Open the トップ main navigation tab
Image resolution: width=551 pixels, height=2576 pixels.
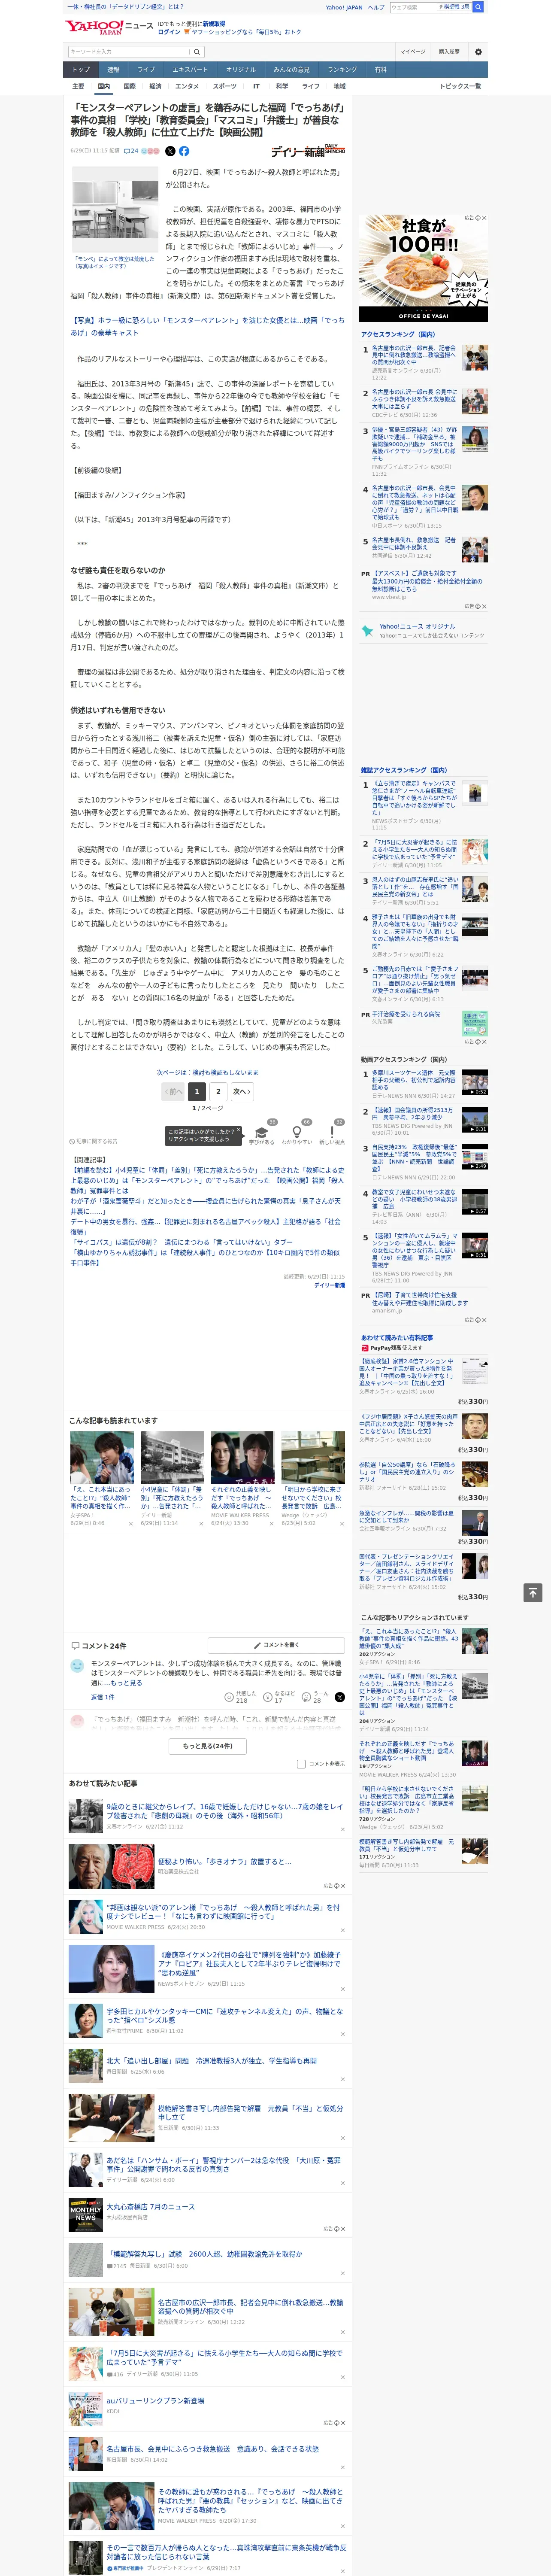coord(81,70)
